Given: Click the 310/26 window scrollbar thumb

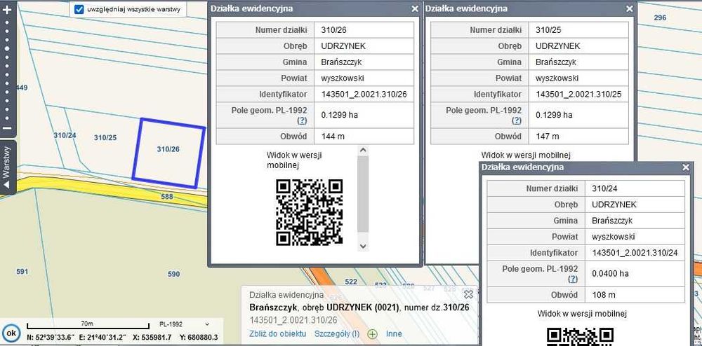Looking at the screenshot, I should (x=363, y=194).
